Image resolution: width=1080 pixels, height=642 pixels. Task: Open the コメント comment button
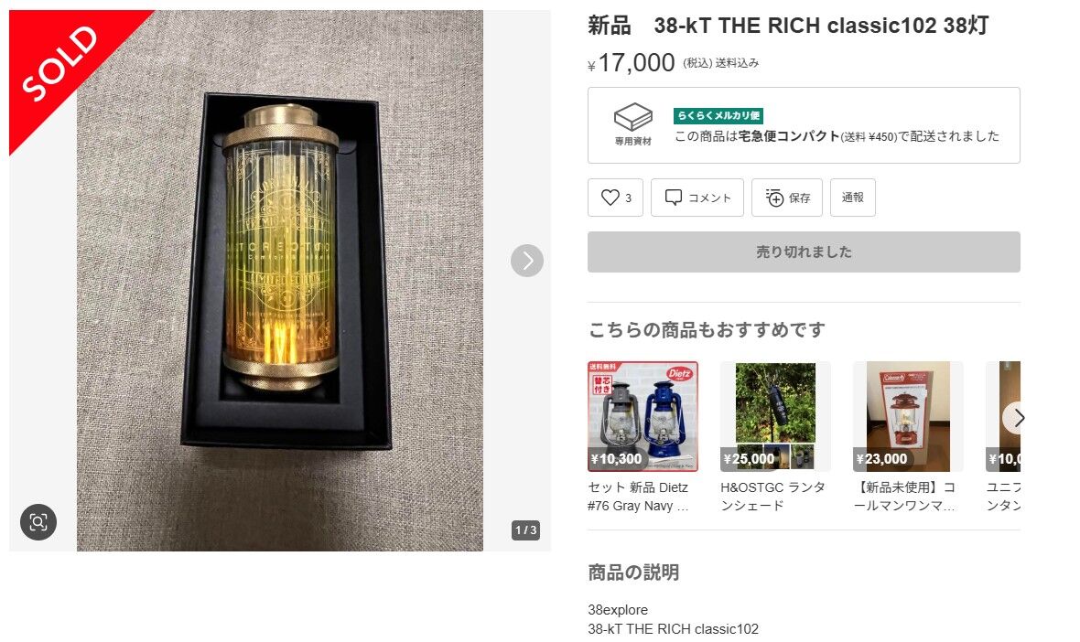[697, 198]
